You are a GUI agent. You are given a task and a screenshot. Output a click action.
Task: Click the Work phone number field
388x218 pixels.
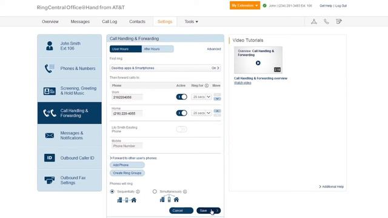point(127,97)
